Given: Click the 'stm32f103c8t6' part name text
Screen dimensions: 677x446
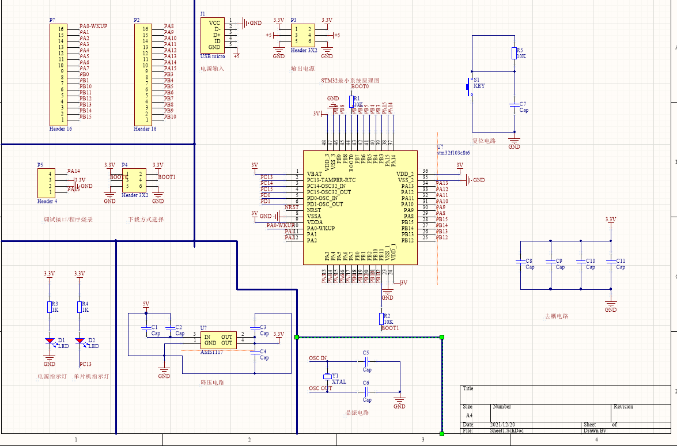Looking at the screenshot, I should pyautogui.click(x=453, y=153).
